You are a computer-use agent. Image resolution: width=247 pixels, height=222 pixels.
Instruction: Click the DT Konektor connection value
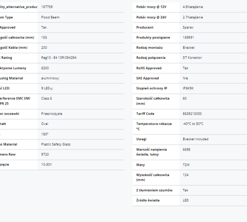192,58
